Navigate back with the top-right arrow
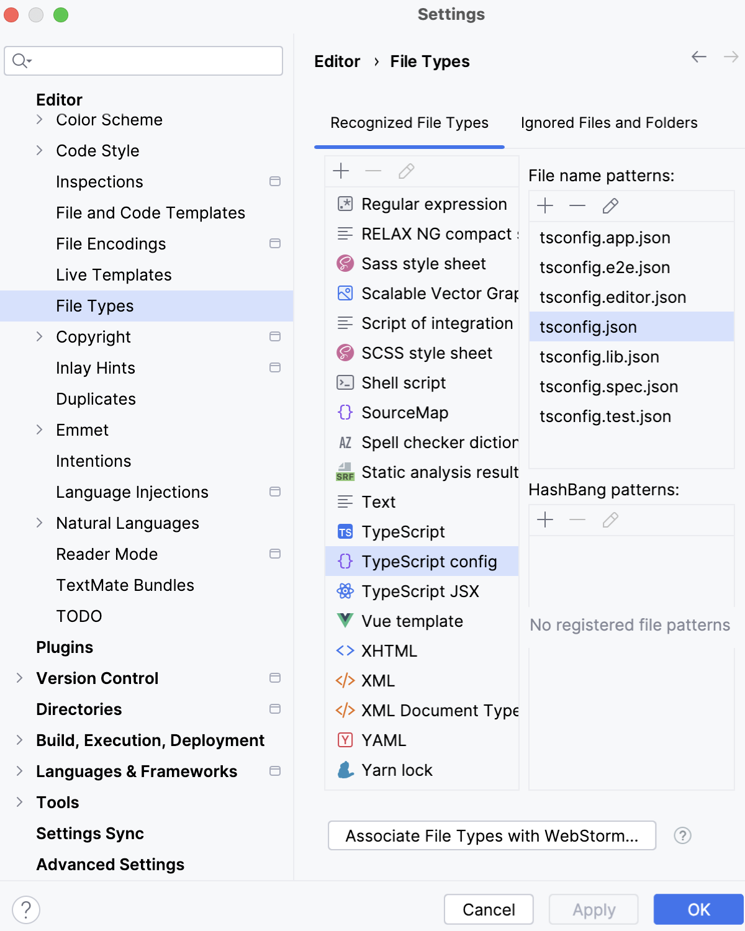Viewport: 745px width, 931px height. tap(698, 57)
